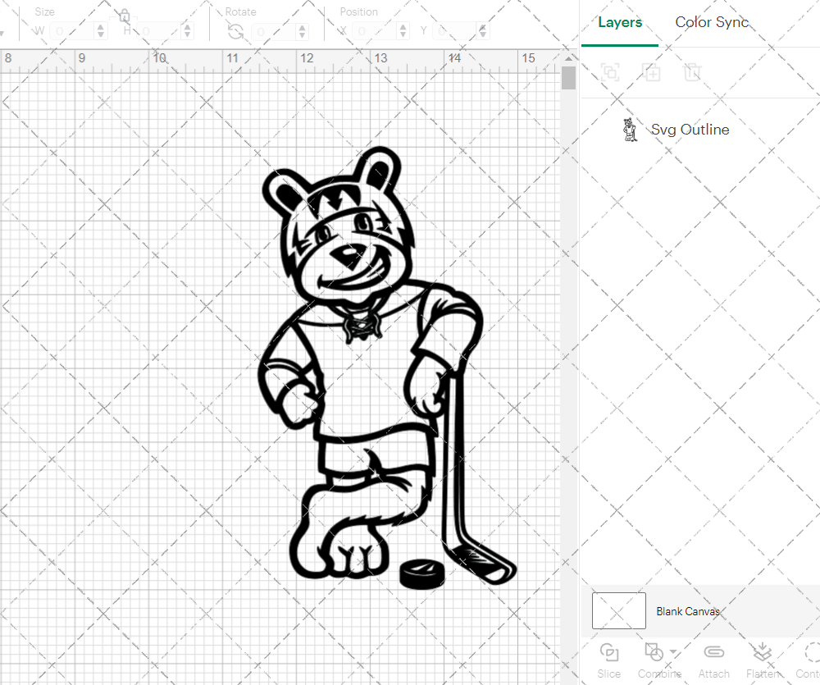Viewport: 820px width, 685px height.
Task: Click the Contour icon
Action: [x=810, y=652]
